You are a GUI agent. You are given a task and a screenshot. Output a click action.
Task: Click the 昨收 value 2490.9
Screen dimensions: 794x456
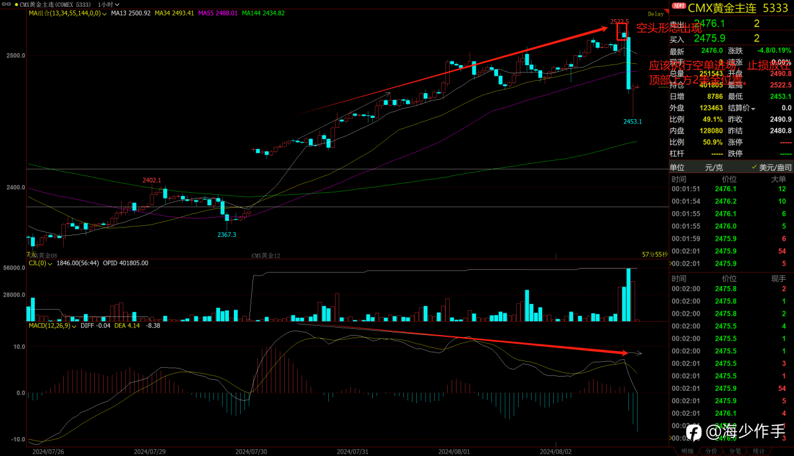pyautogui.click(x=780, y=119)
